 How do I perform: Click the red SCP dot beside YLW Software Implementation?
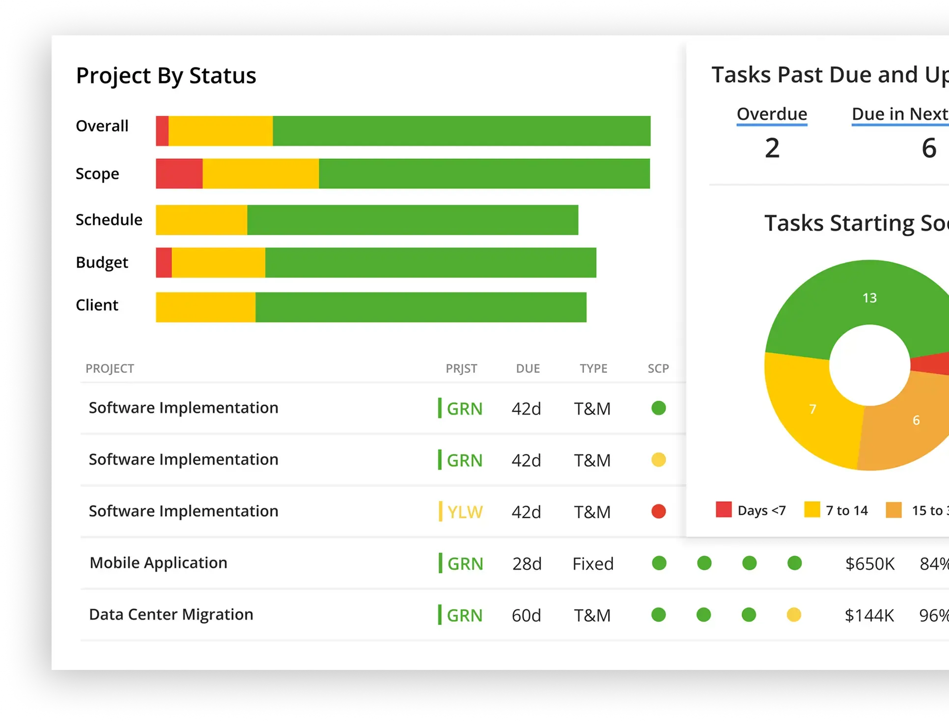[x=659, y=512]
